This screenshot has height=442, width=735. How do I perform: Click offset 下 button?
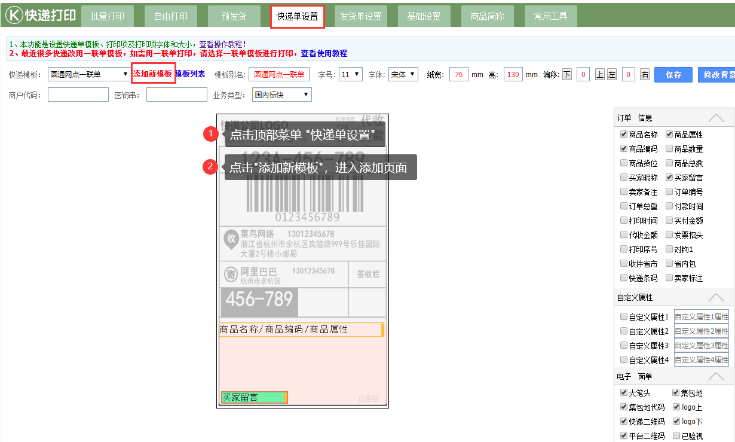566,75
